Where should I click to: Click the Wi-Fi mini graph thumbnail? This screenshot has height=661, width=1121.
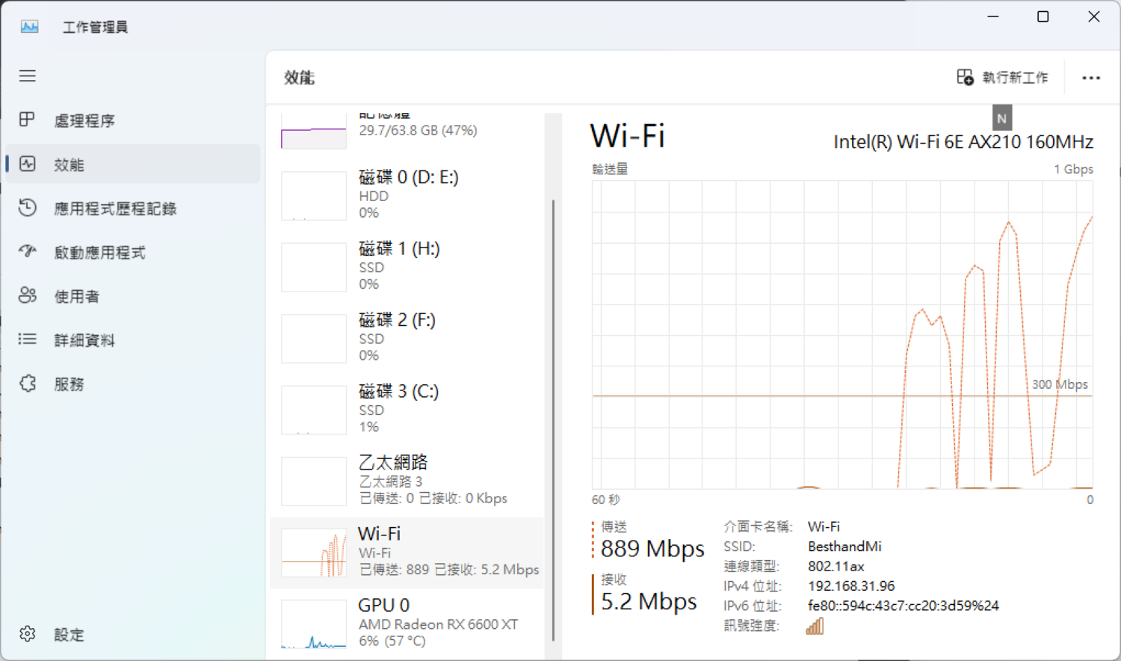click(314, 553)
